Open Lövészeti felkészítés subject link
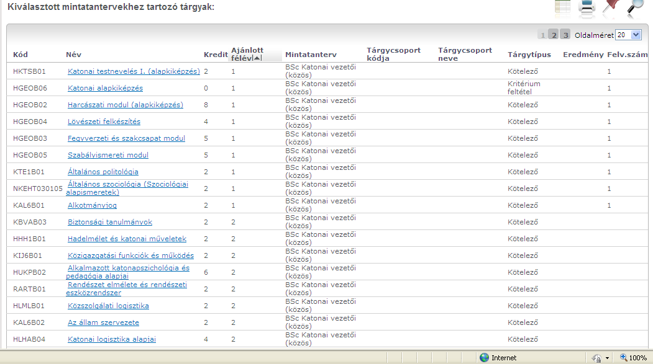This screenshot has width=653, height=364. click(x=104, y=122)
